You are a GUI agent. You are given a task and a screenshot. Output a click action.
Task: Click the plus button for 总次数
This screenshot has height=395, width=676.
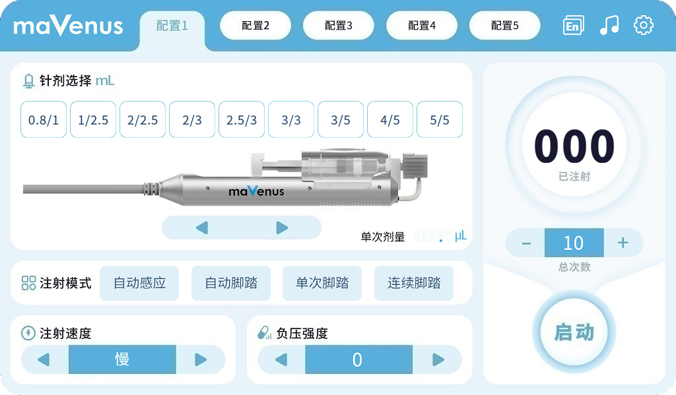click(x=623, y=243)
